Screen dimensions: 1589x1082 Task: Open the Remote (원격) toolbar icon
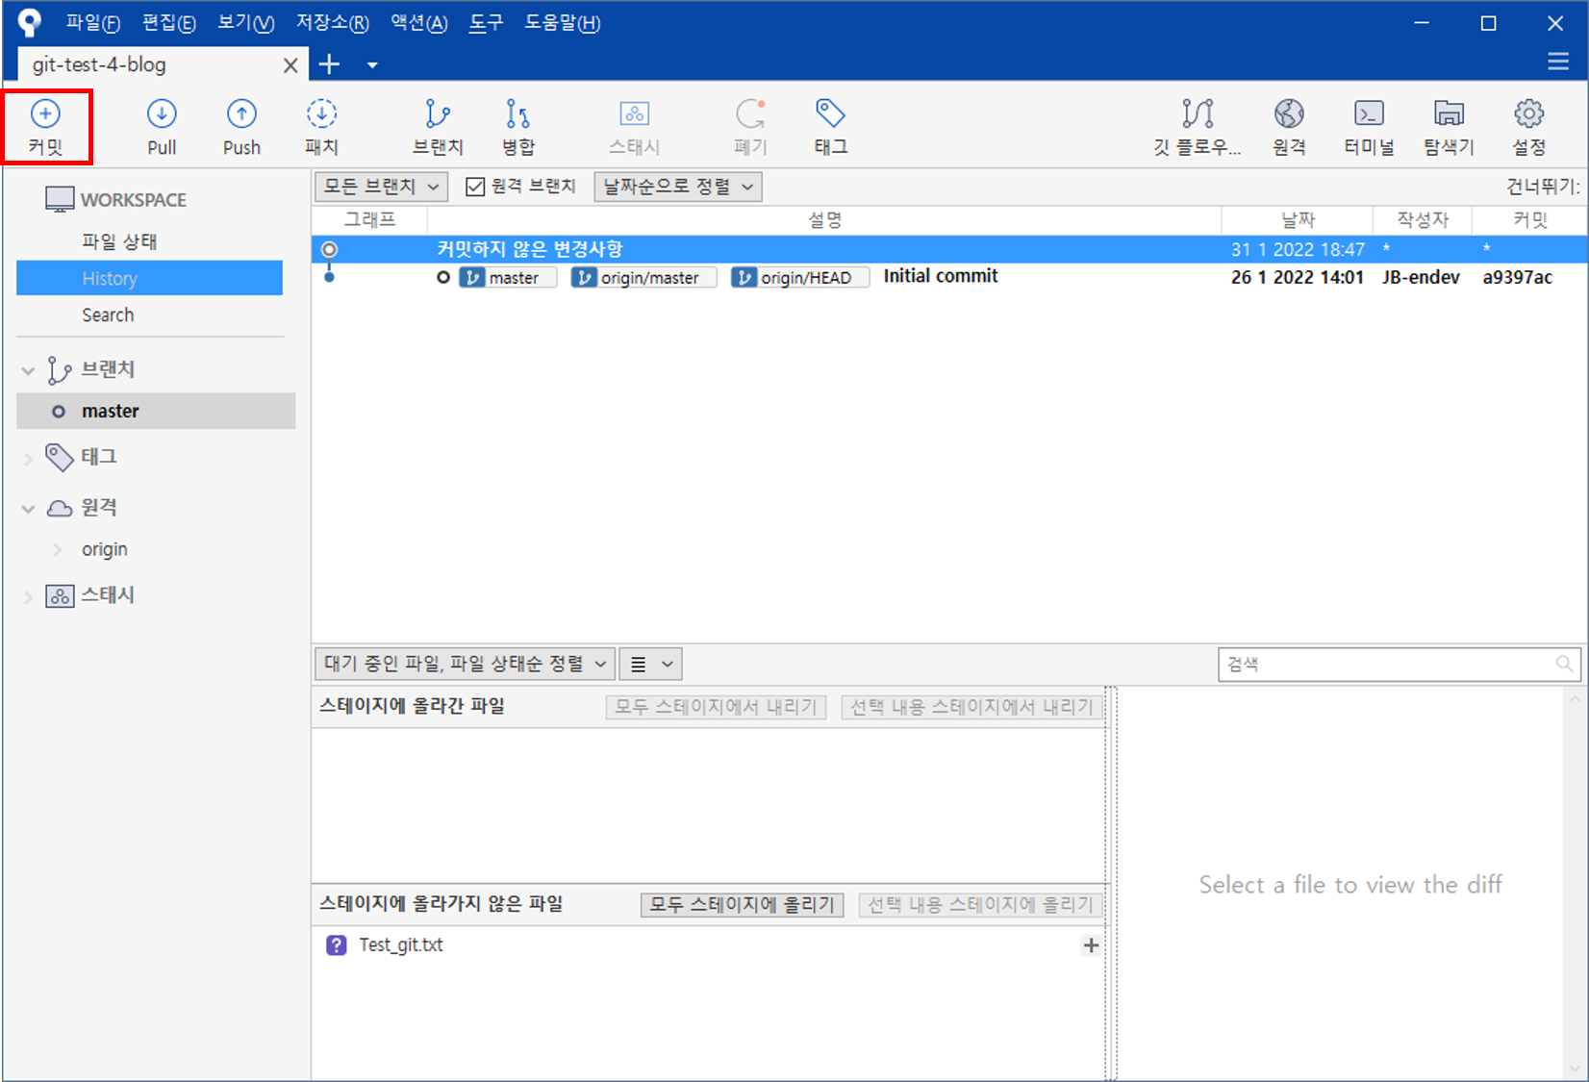pos(1289,126)
